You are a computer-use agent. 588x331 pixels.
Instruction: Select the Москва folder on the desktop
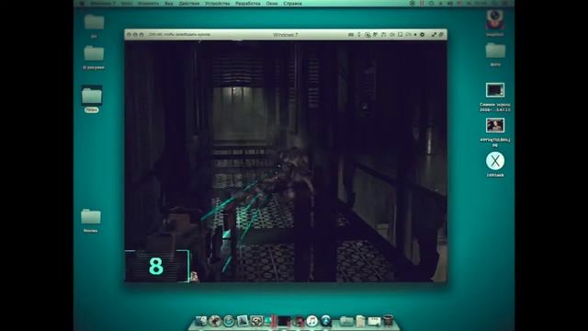[x=91, y=217]
